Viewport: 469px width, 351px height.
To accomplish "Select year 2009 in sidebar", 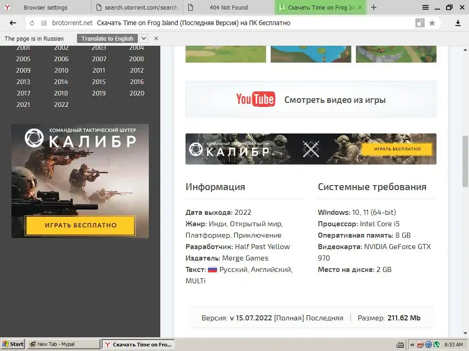I will tap(23, 70).
